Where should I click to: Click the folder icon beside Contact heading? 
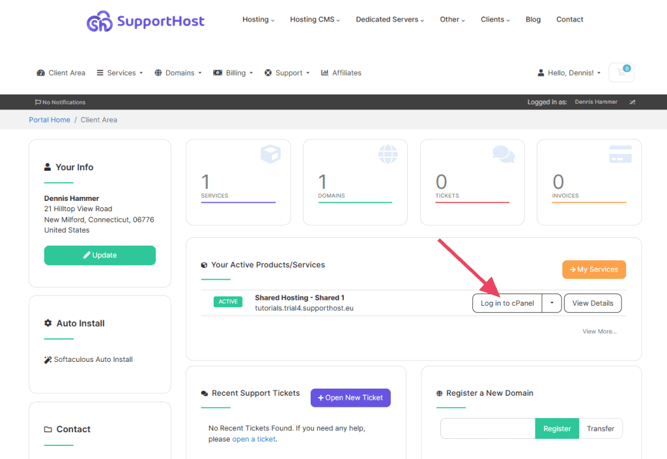click(48, 429)
